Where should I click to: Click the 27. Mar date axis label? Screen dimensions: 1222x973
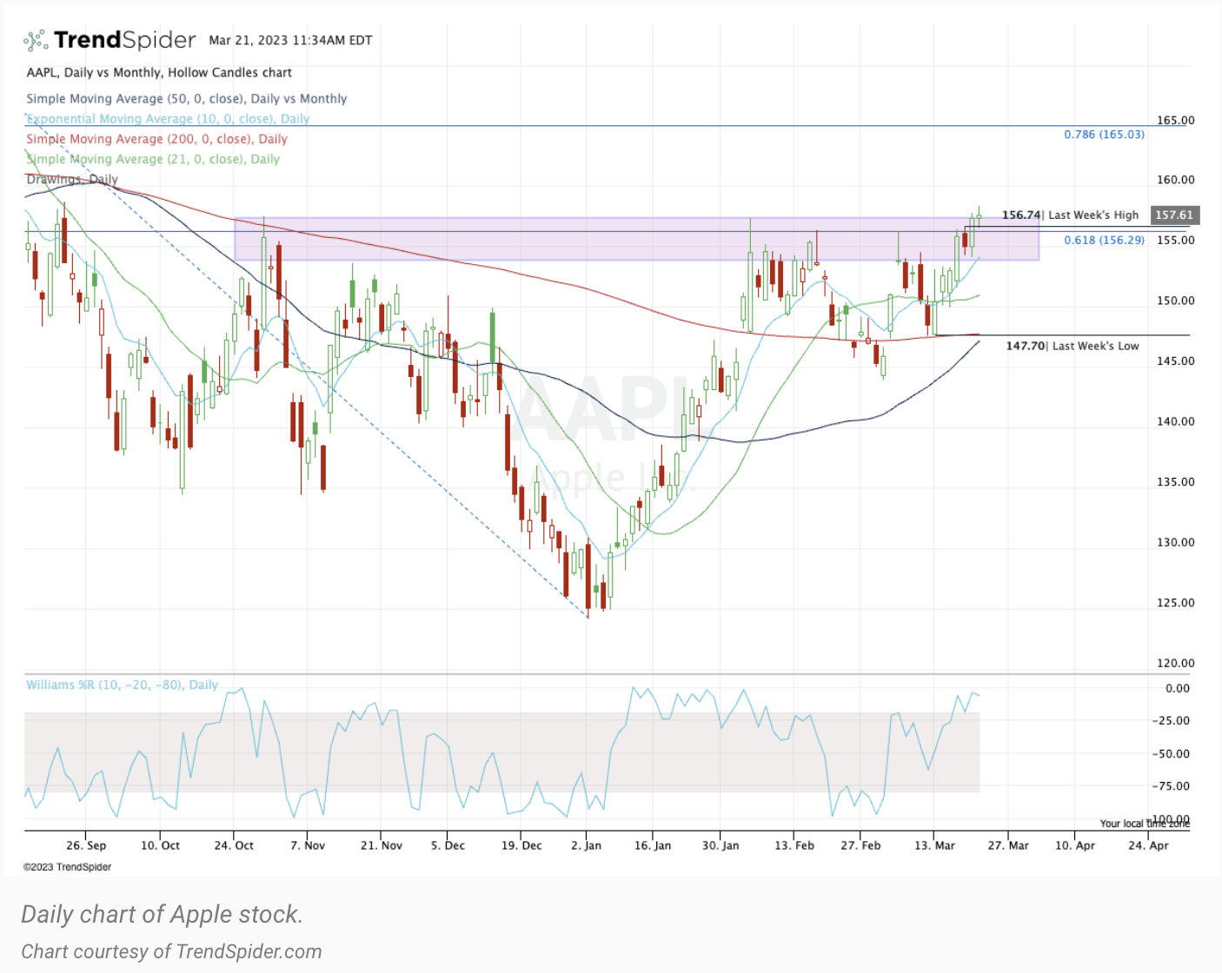(x=1008, y=845)
